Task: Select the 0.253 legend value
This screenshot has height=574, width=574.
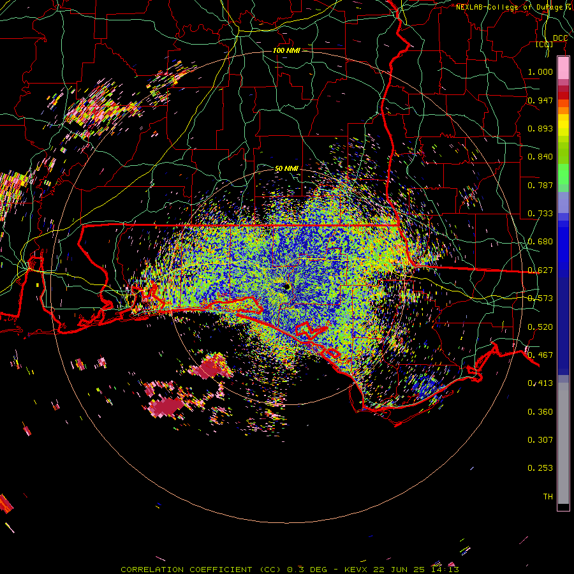Action: (540, 468)
